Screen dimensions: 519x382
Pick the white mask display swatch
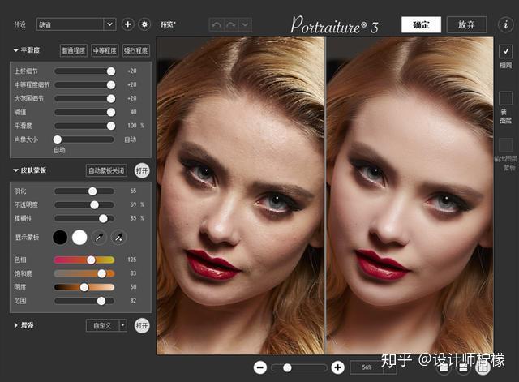click(79, 238)
